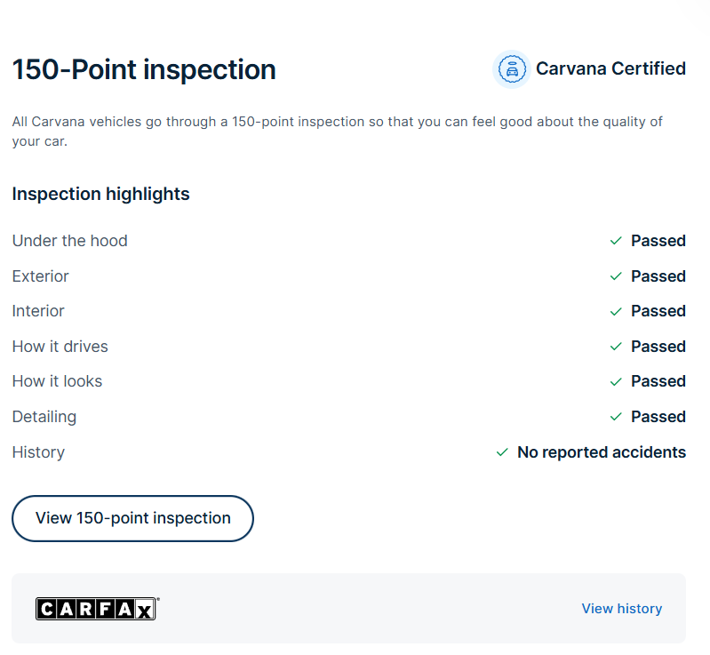Screen dimensions: 710x655
Task: Click the green checkmark beside Under the hood
Action: (615, 241)
